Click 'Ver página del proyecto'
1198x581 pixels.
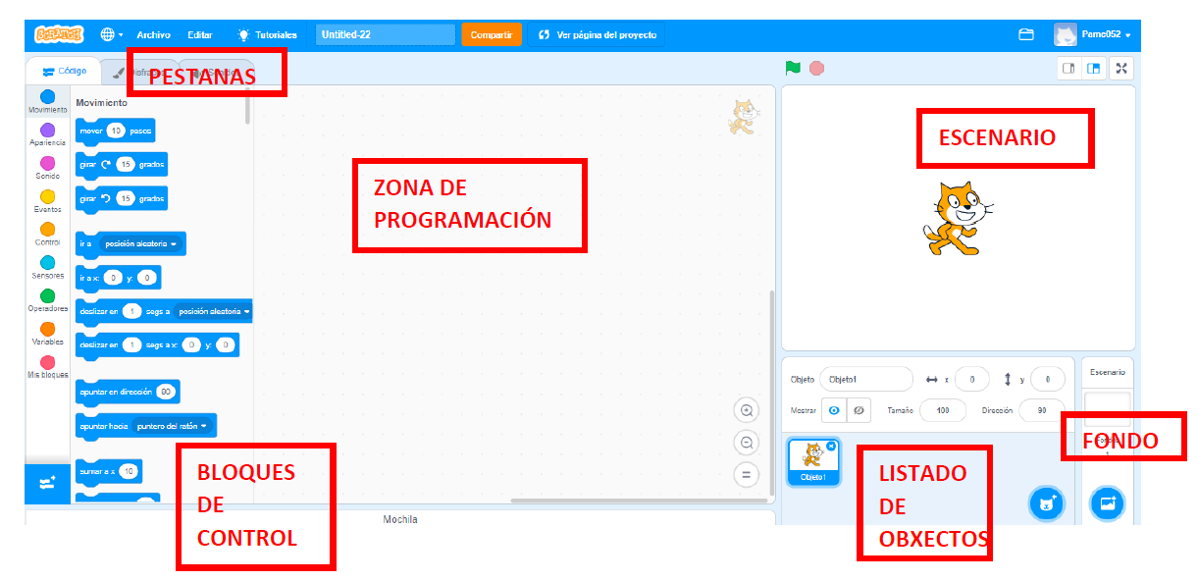point(596,34)
